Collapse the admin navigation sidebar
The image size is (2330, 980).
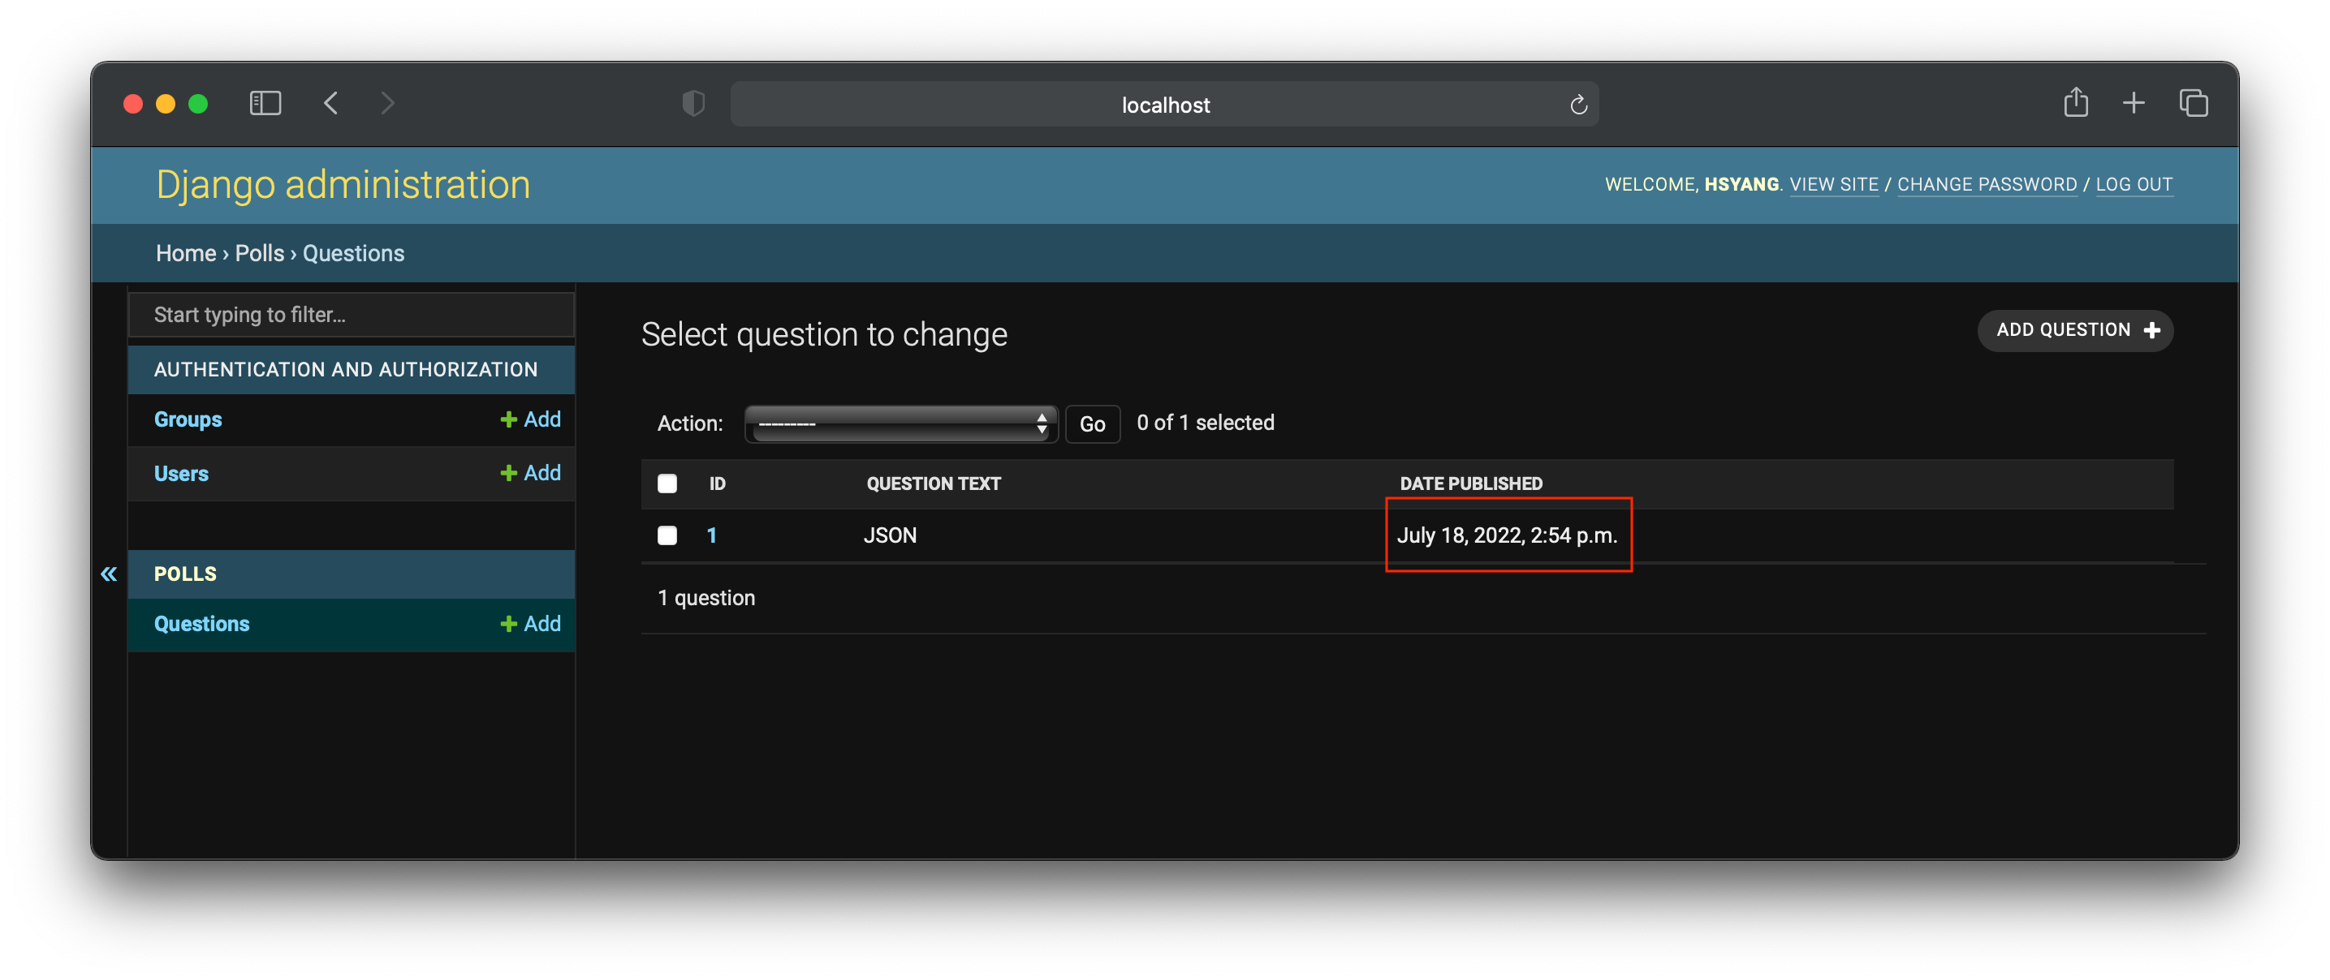point(109,574)
